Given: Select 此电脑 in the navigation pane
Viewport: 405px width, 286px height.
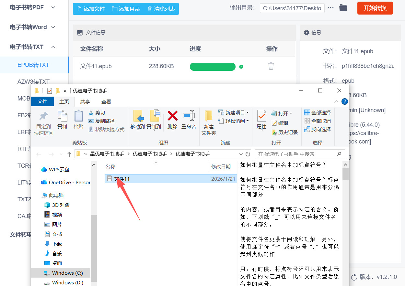Looking at the screenshot, I should pyautogui.click(x=52, y=195).
